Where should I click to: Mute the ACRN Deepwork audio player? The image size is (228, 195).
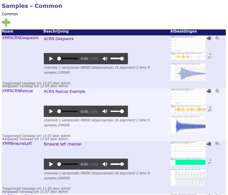pos(105,59)
